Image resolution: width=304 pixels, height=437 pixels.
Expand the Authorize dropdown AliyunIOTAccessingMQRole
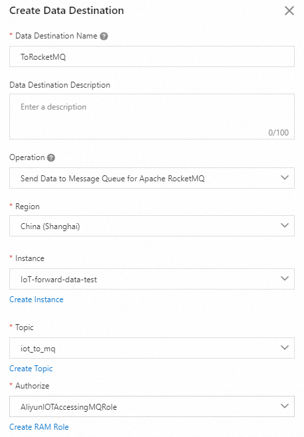coord(152,406)
